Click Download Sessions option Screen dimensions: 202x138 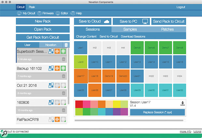pyautogui.click(x=133, y=37)
